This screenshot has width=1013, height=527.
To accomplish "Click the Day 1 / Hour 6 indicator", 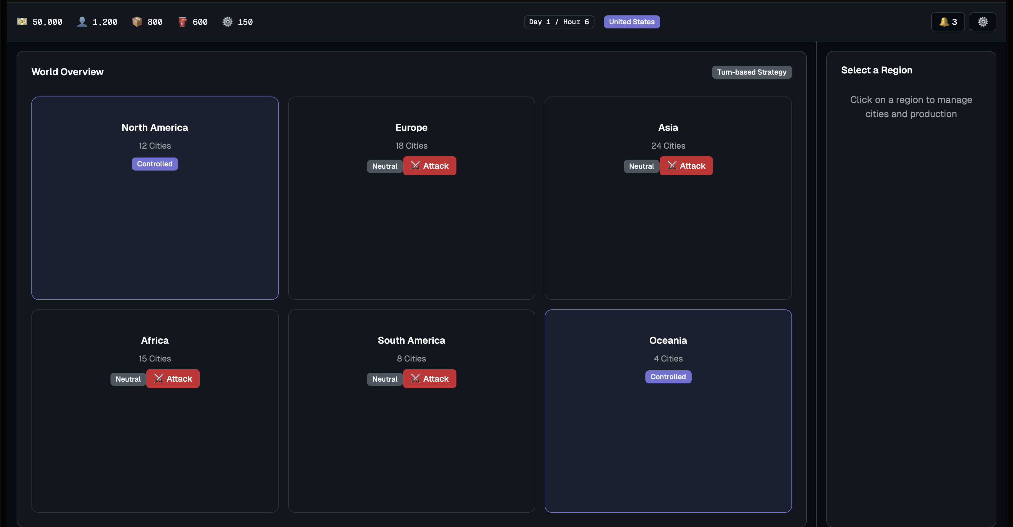I will [559, 22].
